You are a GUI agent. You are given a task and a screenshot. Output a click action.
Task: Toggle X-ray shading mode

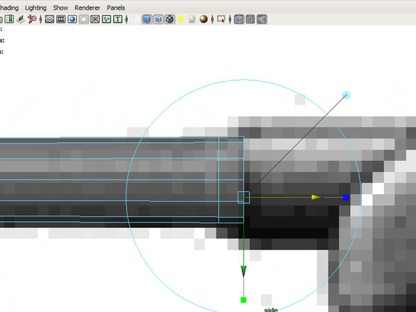239,19
